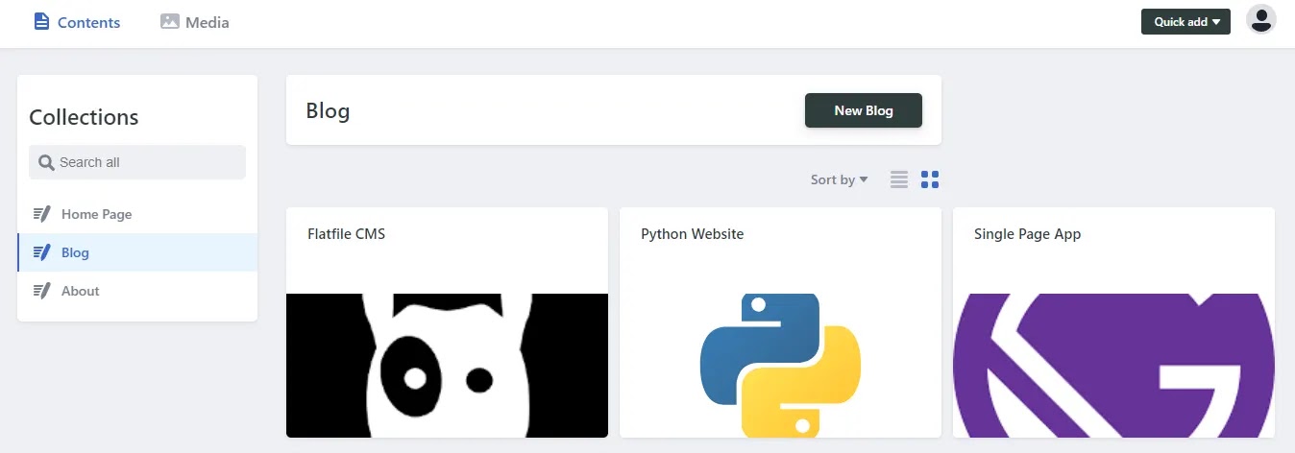The width and height of the screenshot is (1295, 453).
Task: Open the user avatar menu
Action: pyautogui.click(x=1260, y=20)
